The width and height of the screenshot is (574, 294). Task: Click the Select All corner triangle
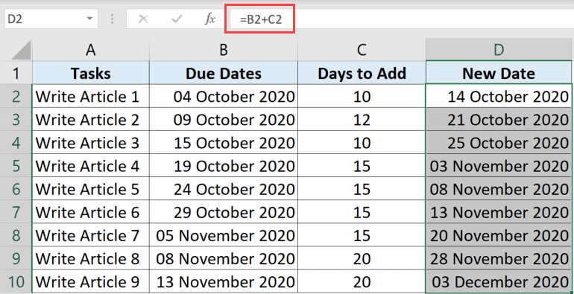coord(21,50)
